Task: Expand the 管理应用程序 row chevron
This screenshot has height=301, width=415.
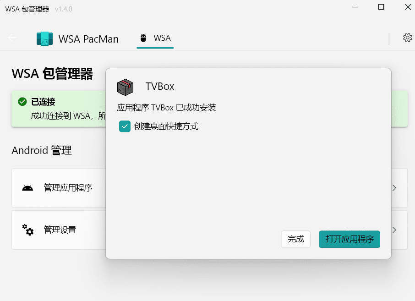Action: click(x=395, y=188)
